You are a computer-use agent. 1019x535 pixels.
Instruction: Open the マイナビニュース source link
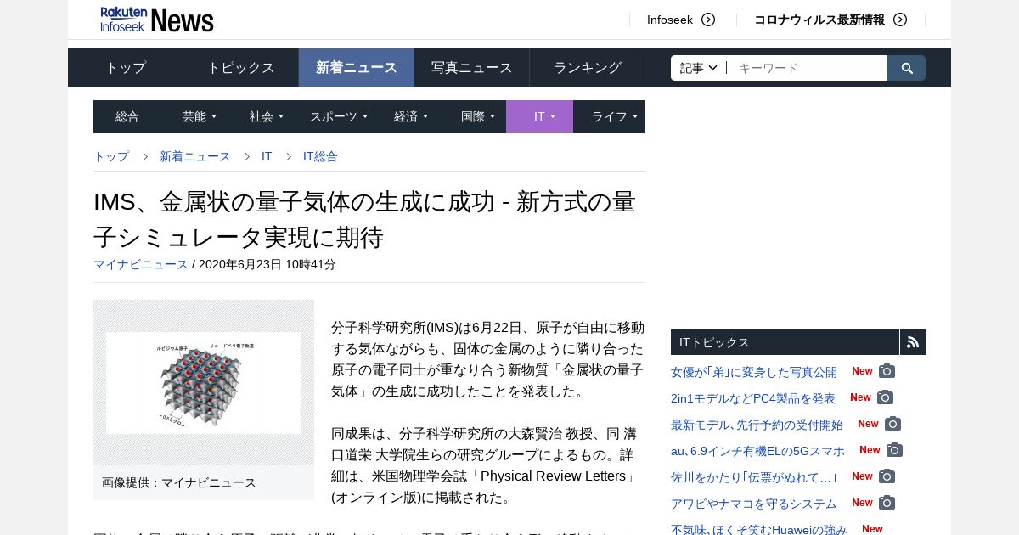[x=141, y=264]
